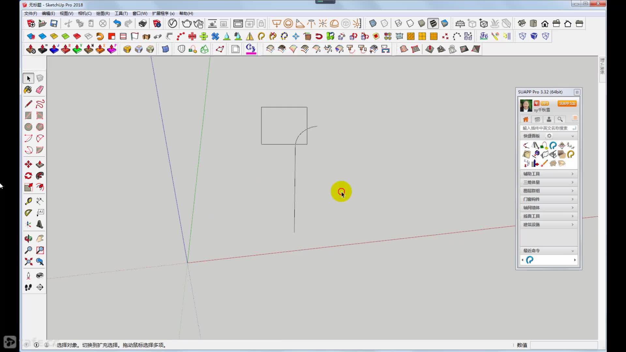The image size is (626, 352).
Task: Collapse the 最近命令 section
Action: click(x=573, y=251)
